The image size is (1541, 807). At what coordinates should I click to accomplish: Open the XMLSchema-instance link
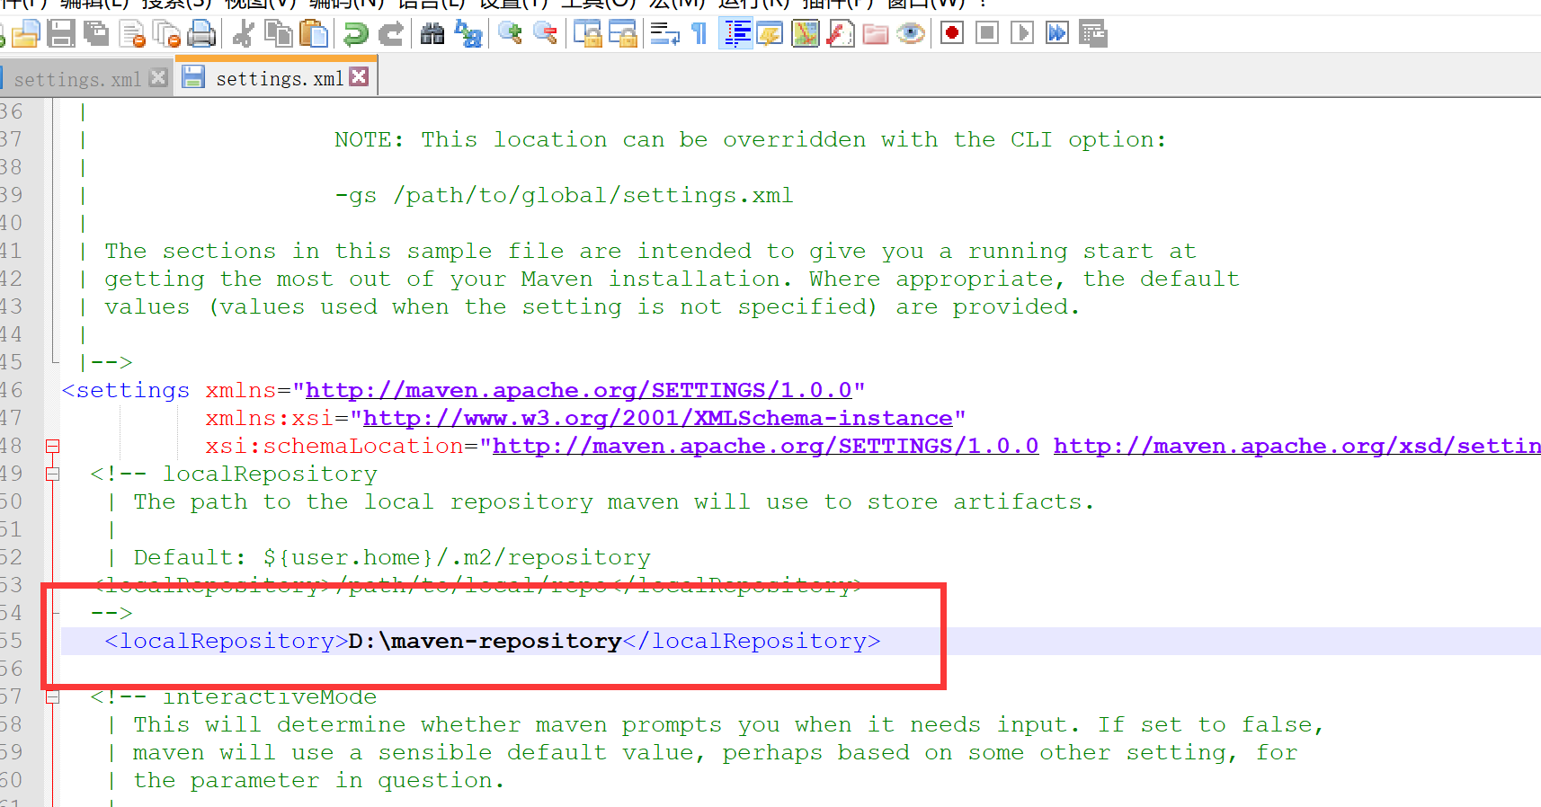[x=657, y=419]
